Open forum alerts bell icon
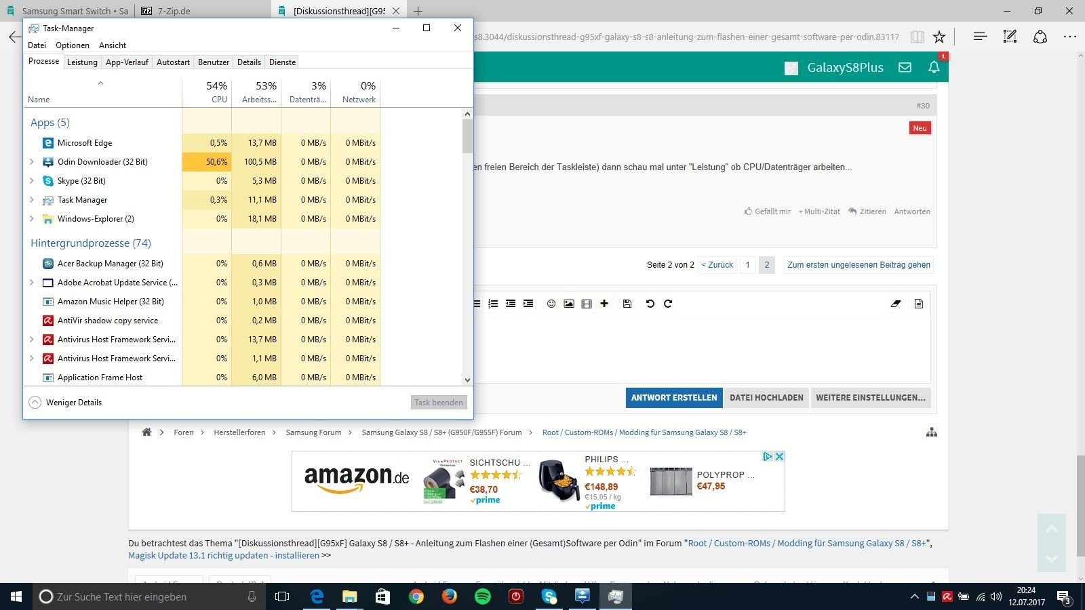Image resolution: width=1085 pixels, height=610 pixels. point(934,67)
